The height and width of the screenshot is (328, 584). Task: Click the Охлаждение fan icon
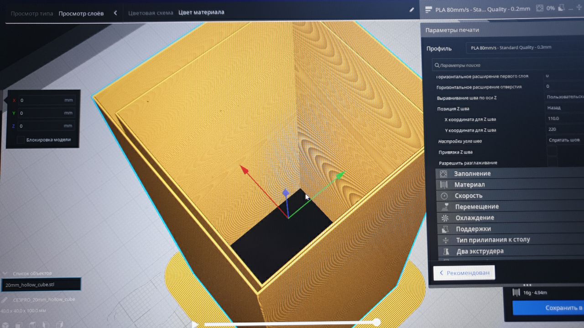[445, 218]
